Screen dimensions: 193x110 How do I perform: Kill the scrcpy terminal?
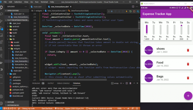[x=130, y=83]
